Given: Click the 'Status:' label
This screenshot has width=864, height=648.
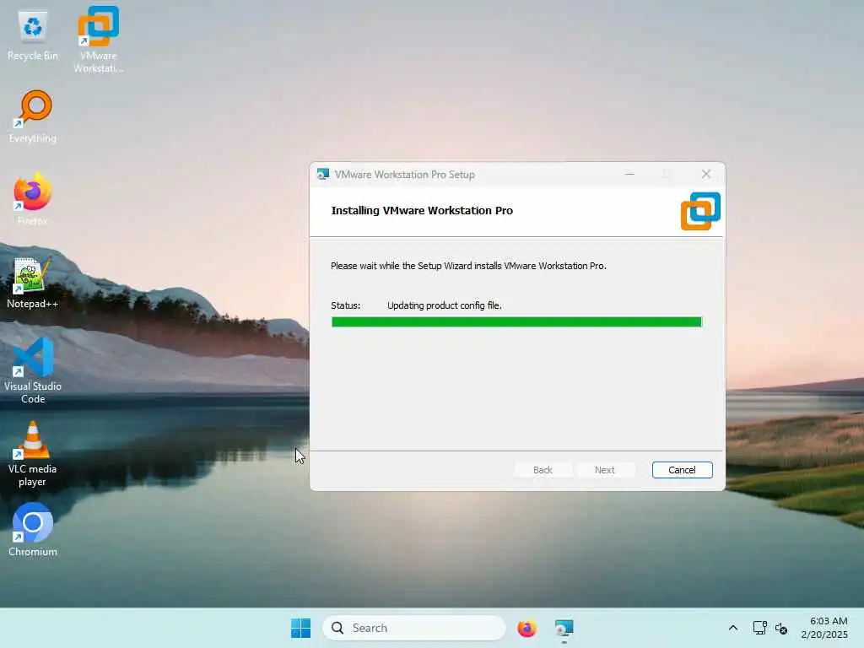Looking at the screenshot, I should click(x=345, y=305).
